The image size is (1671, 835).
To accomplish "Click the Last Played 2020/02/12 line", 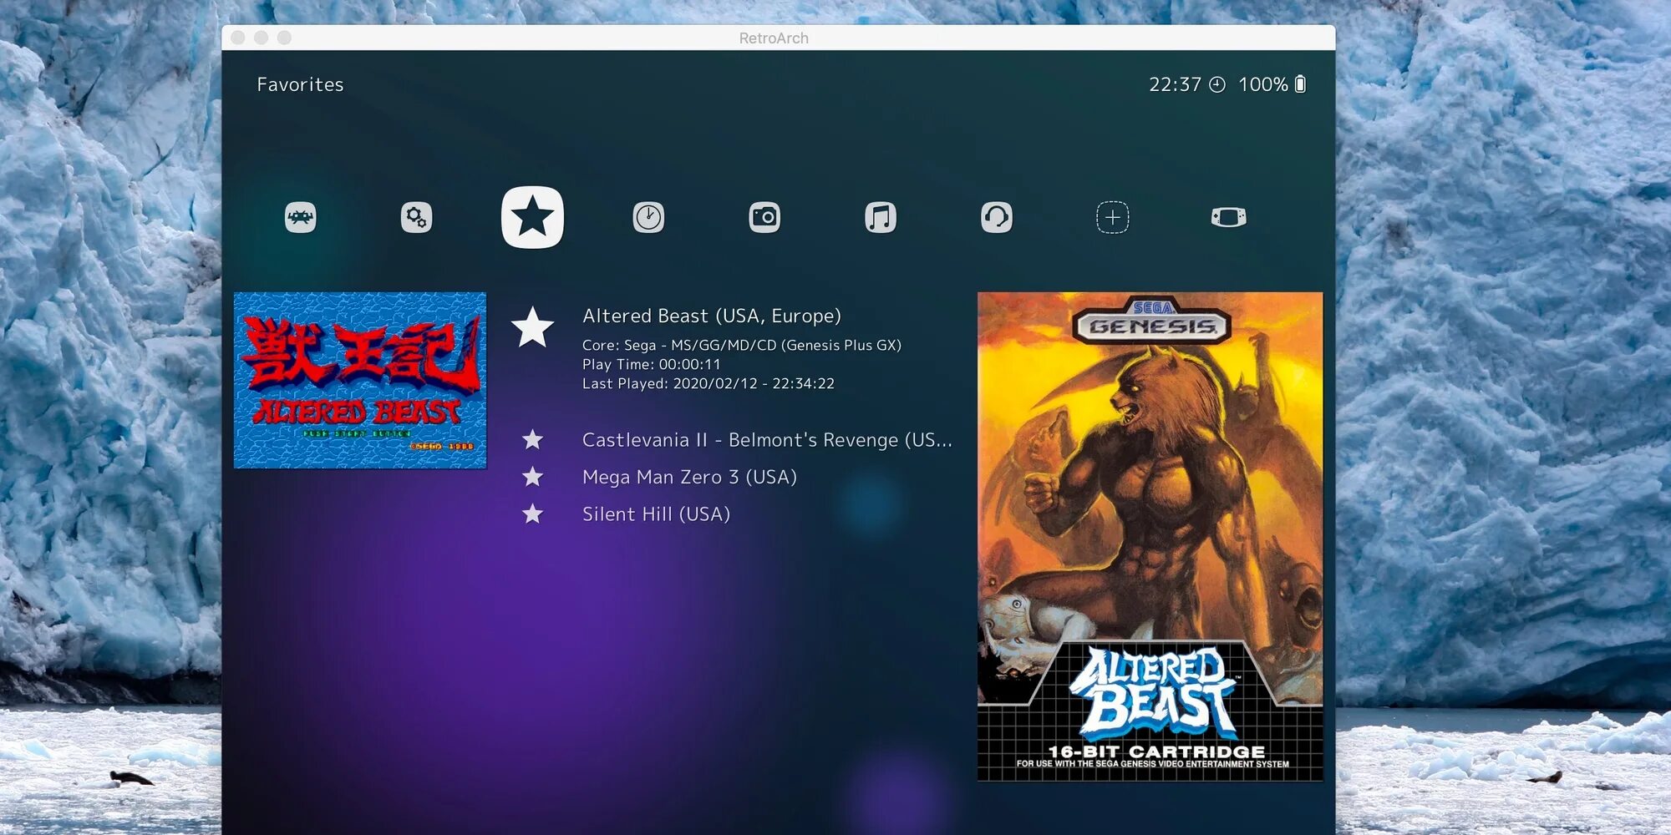I will coord(709,383).
